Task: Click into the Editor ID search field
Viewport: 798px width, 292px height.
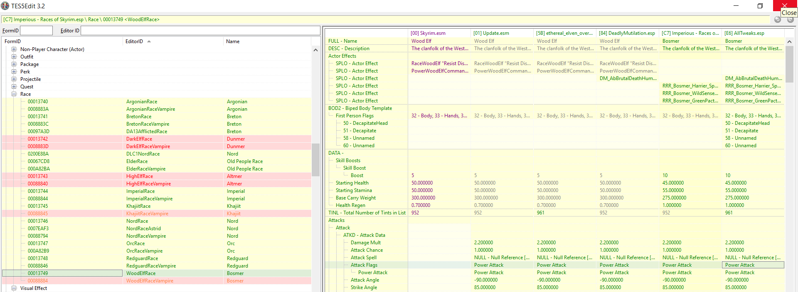Action: [x=200, y=30]
